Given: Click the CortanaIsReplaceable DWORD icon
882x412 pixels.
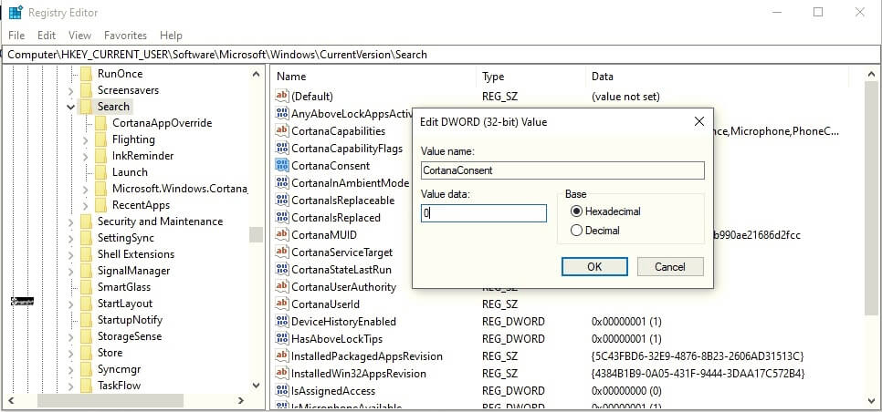Looking at the screenshot, I should coord(282,201).
